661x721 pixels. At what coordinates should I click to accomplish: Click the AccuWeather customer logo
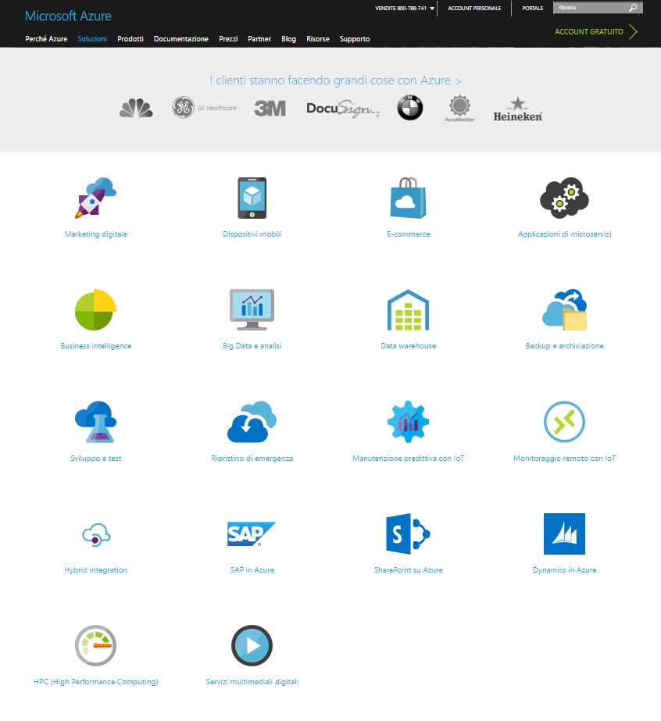(459, 109)
